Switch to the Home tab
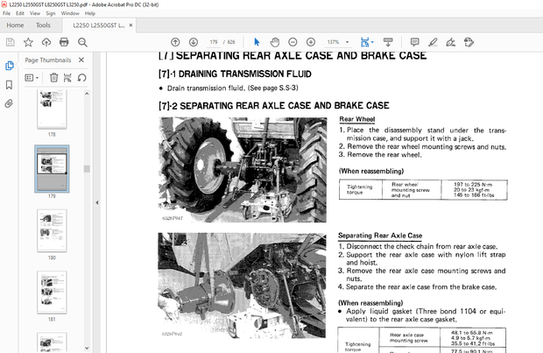 15,25
